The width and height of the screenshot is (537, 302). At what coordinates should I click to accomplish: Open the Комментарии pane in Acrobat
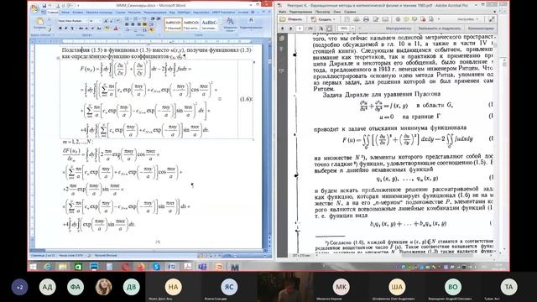coord(481,29)
